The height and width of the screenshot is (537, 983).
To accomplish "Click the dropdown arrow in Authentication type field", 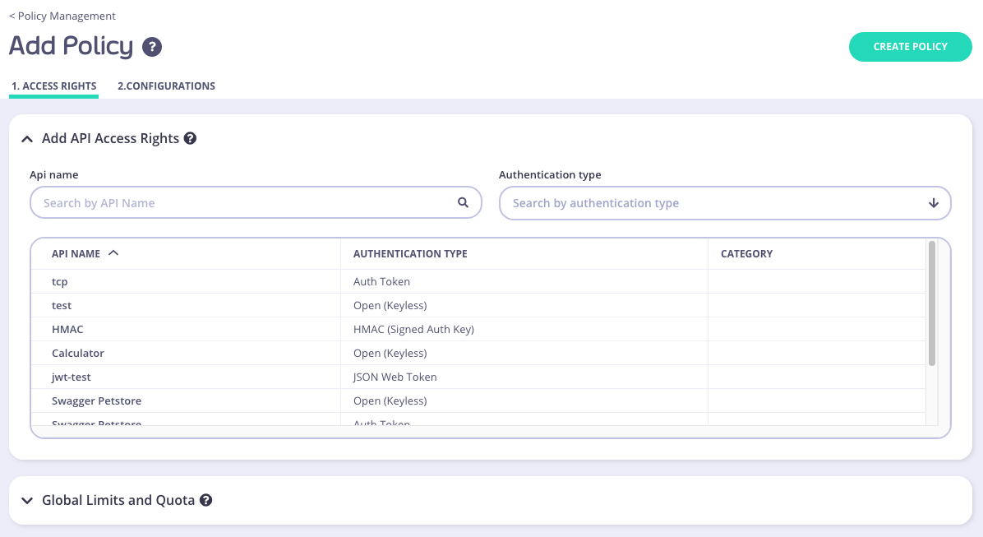I will tap(934, 202).
